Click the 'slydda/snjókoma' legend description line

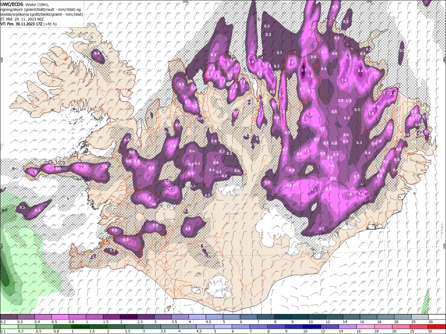[x=41, y=14]
